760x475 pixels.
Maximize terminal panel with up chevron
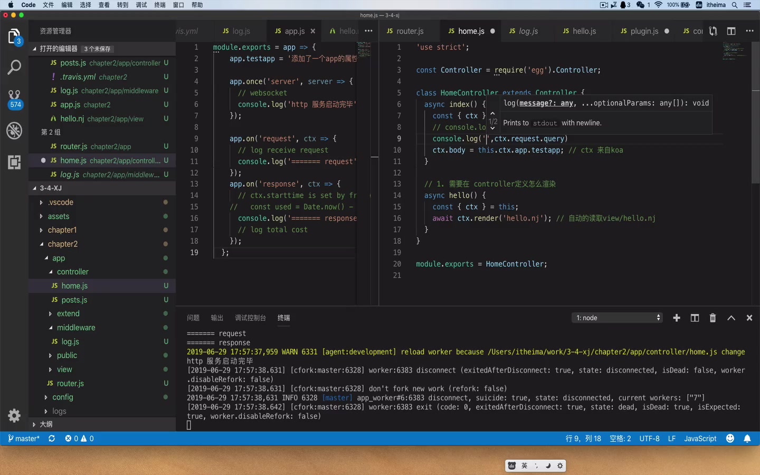pyautogui.click(x=731, y=318)
